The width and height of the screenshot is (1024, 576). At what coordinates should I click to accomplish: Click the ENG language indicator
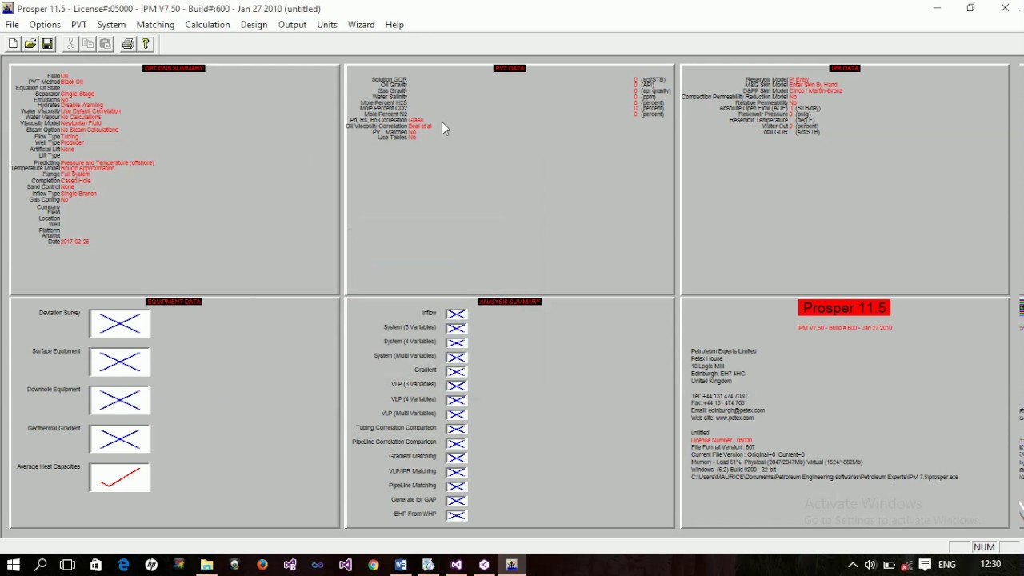click(947, 565)
